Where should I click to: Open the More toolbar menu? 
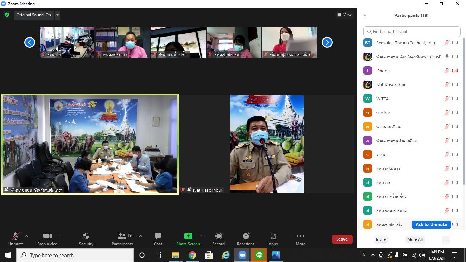click(x=300, y=239)
